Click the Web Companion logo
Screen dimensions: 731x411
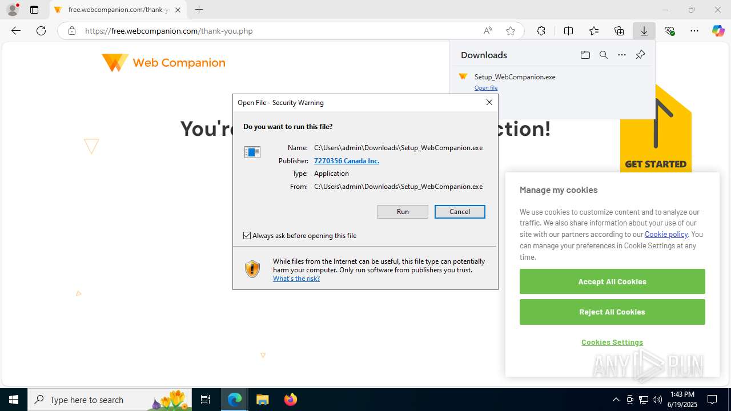point(163,62)
